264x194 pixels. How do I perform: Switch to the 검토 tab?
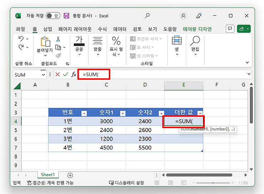pyautogui.click(x=137, y=29)
